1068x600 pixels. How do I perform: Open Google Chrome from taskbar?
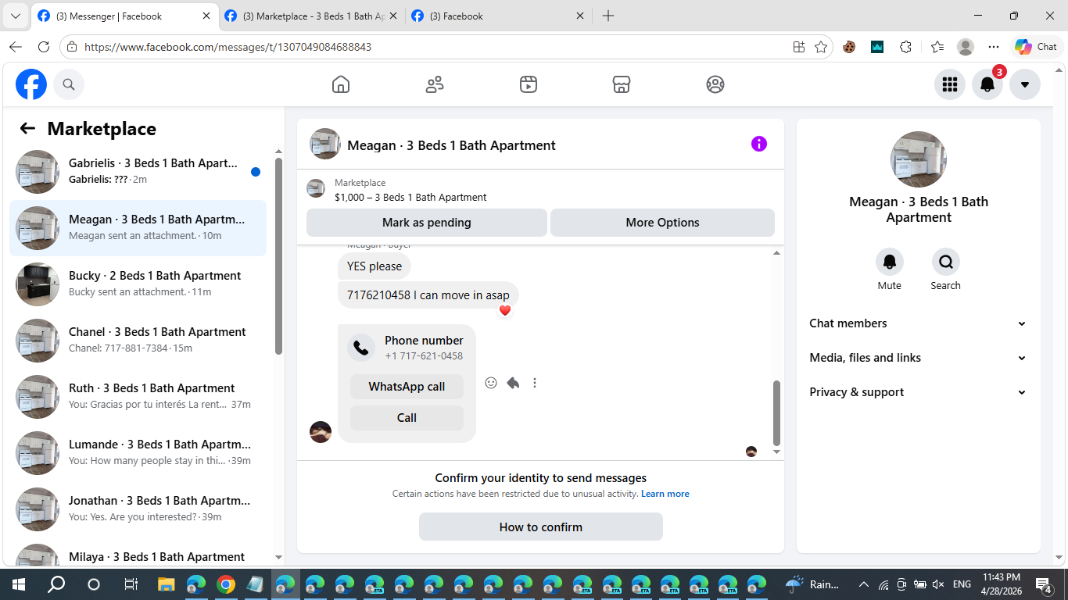[x=226, y=584]
